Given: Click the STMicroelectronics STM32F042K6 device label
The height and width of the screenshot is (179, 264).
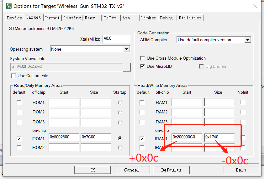Looking at the screenshot, I should 41,28.
